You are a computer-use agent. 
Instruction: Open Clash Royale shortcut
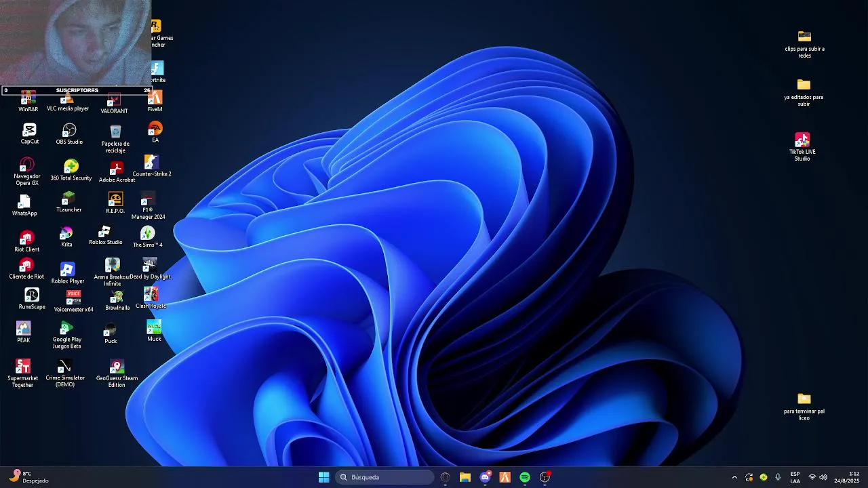point(151,298)
